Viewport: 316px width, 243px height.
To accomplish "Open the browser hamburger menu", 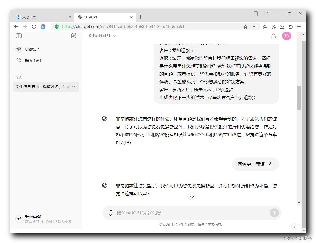I will 299,27.
